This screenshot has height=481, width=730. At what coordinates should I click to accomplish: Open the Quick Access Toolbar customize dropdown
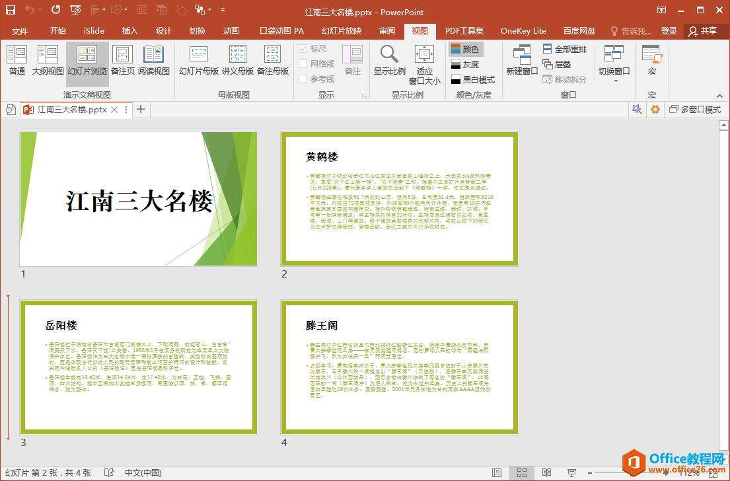point(222,9)
